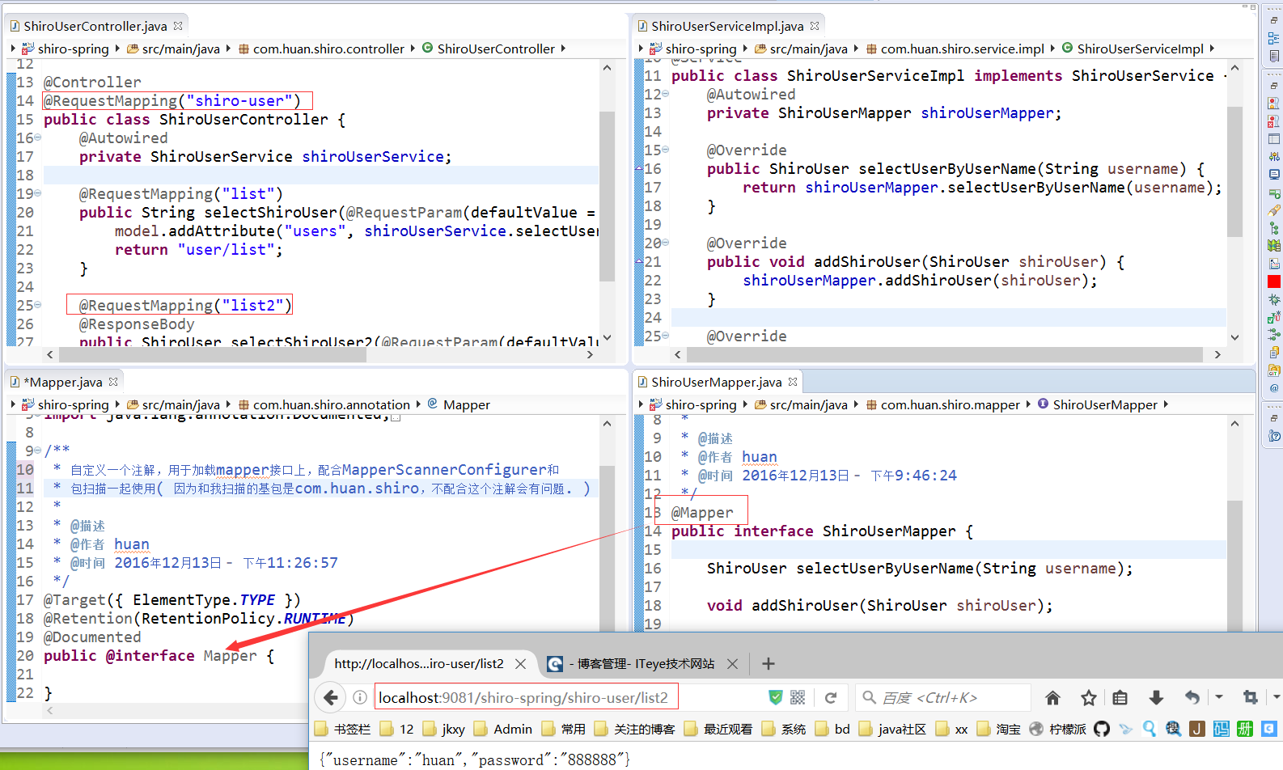Switch to the ShiroUserServiceImpl.java tab
This screenshot has height=770, width=1283.
pos(727,26)
